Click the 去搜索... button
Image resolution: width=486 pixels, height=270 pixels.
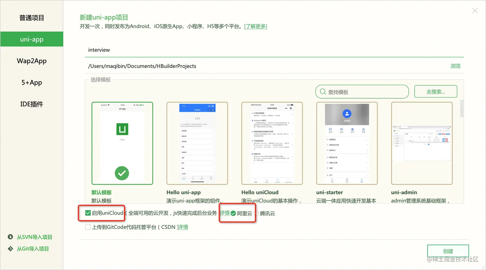click(x=436, y=91)
